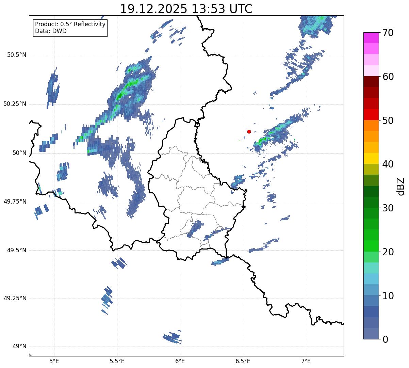Click the title "19.12.2025 13:53 UTC"

[186, 9]
